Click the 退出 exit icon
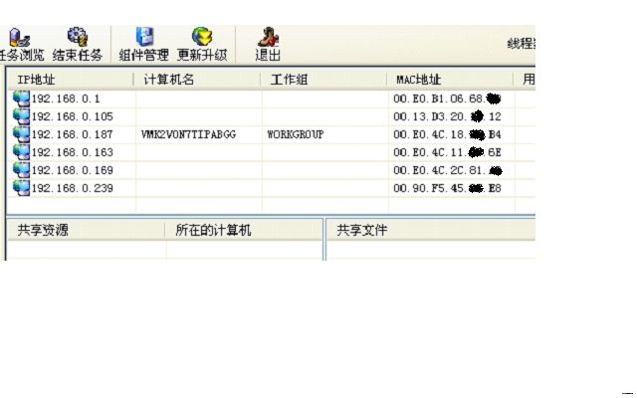This screenshot has height=398, width=637. (268, 37)
